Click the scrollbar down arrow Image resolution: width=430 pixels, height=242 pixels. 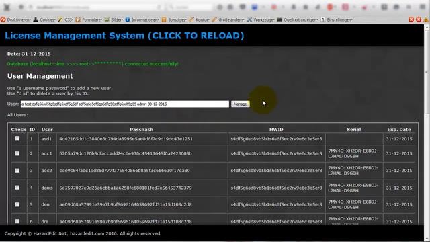point(427,239)
